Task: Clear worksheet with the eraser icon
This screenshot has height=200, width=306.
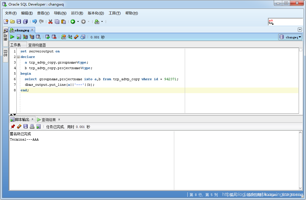Action: click(x=76, y=37)
